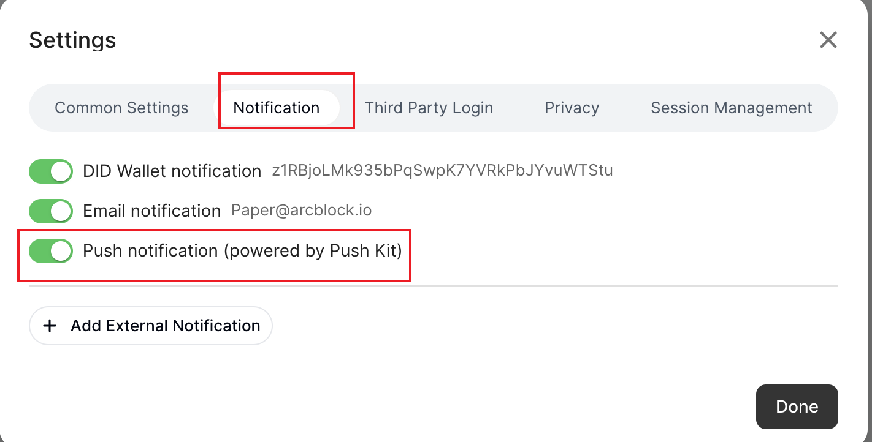
Task: Click the Add External Notification button text
Action: click(166, 326)
